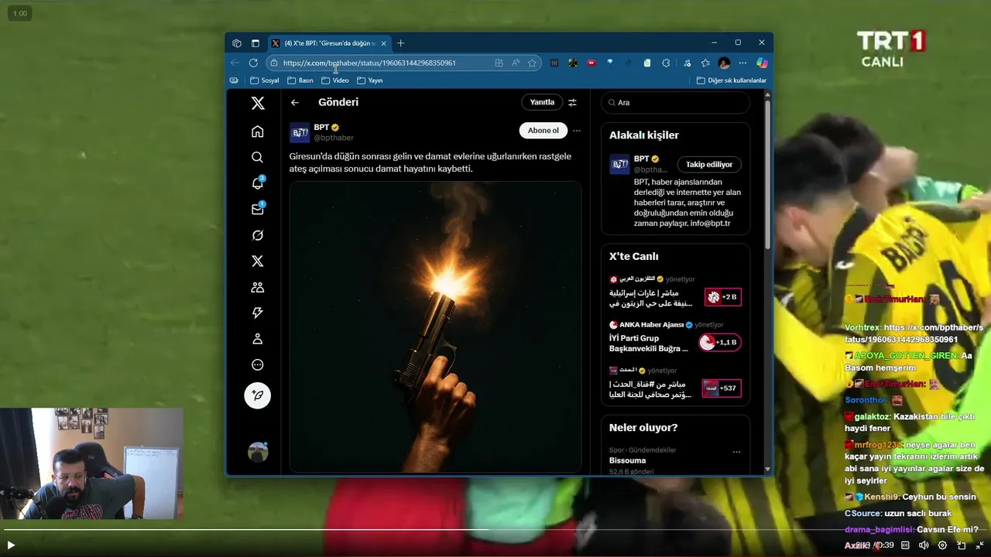Open the read aloud icon in address bar
The height and width of the screenshot is (557, 991).
click(x=516, y=63)
